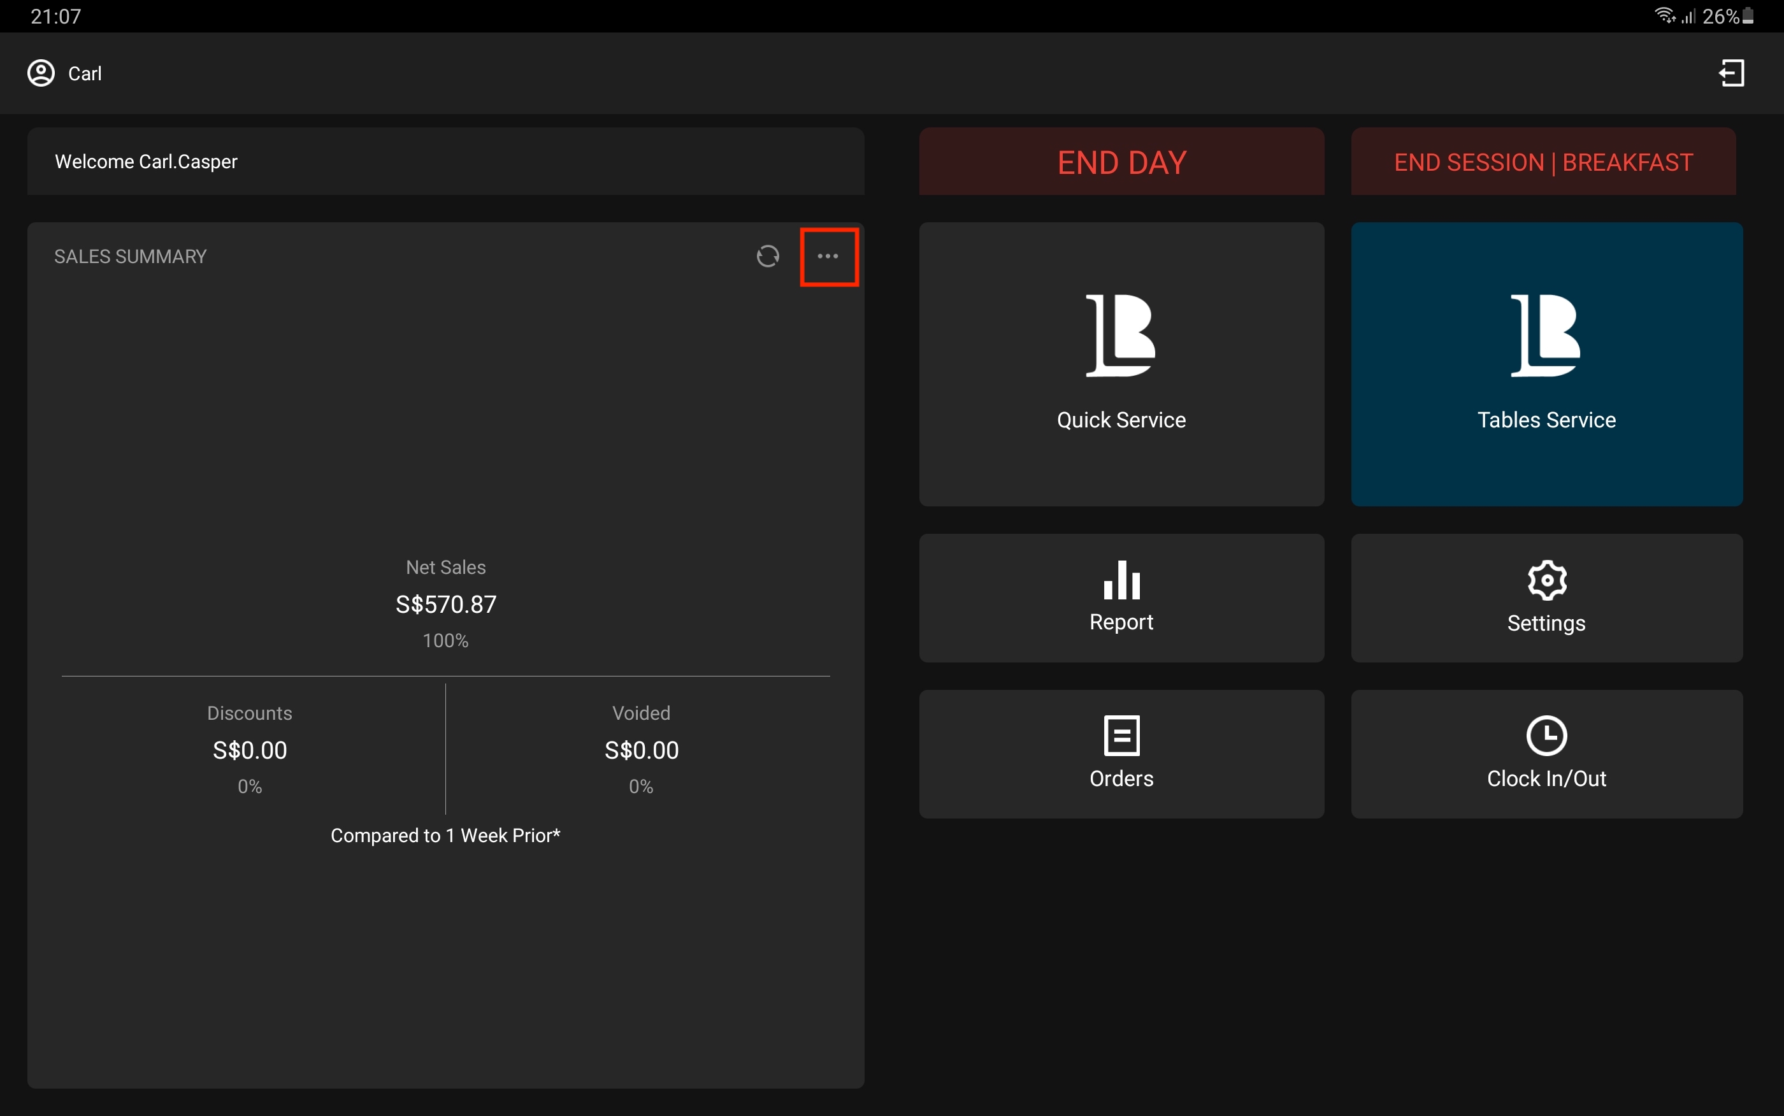Tap the Net Sales amount S$570.87

(446, 604)
